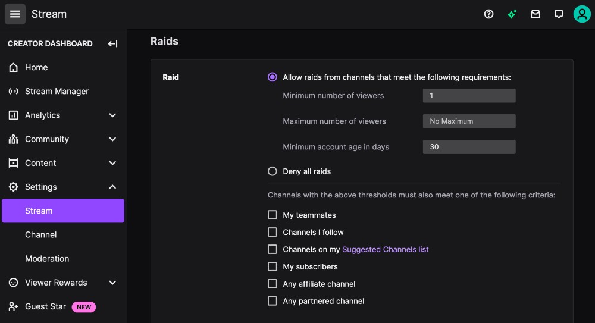Tick the Channels I follow checkbox
Image resolution: width=595 pixels, height=323 pixels.
pyautogui.click(x=273, y=232)
